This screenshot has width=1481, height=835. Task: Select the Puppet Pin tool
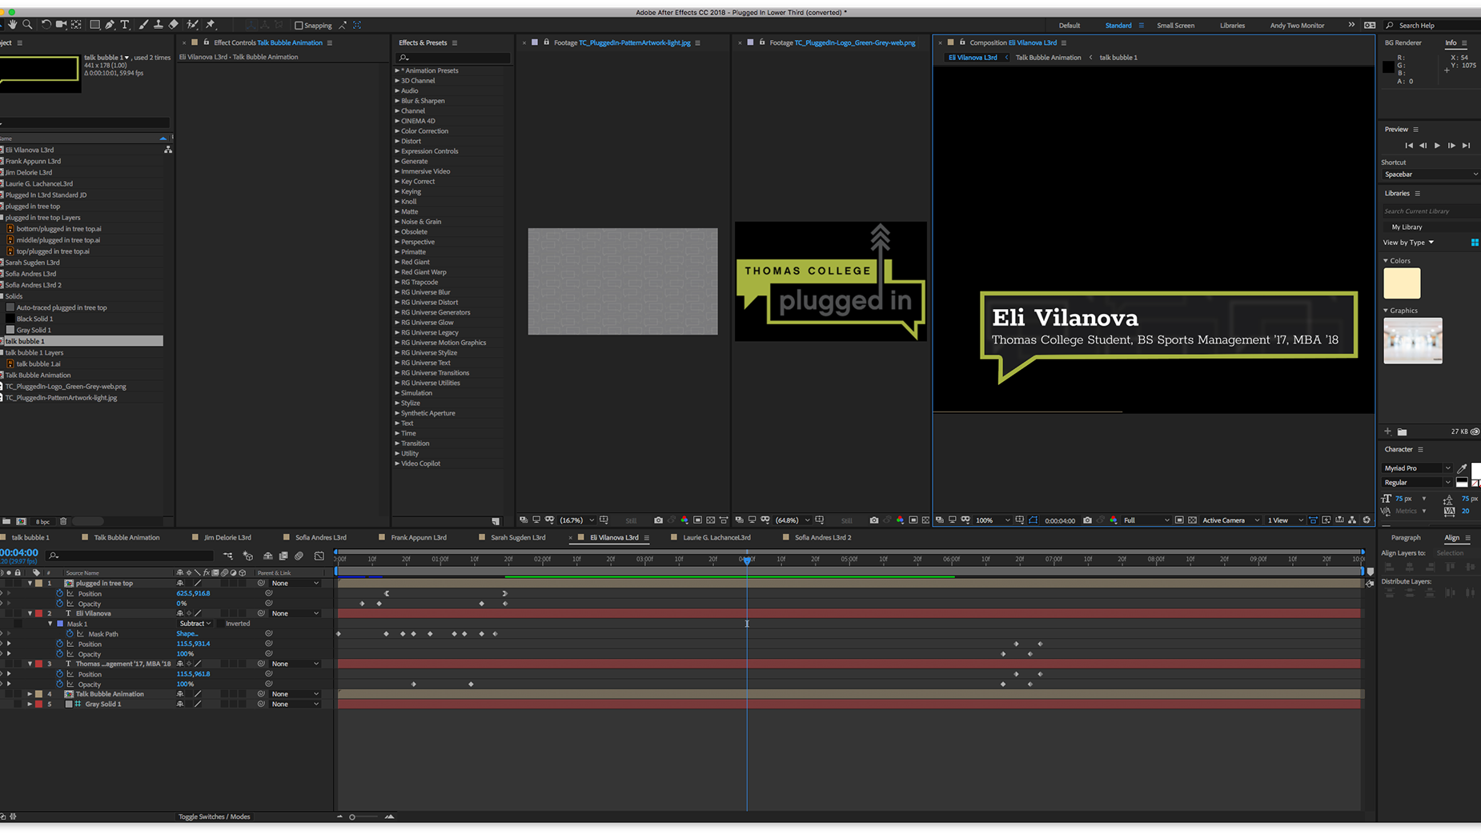click(211, 25)
